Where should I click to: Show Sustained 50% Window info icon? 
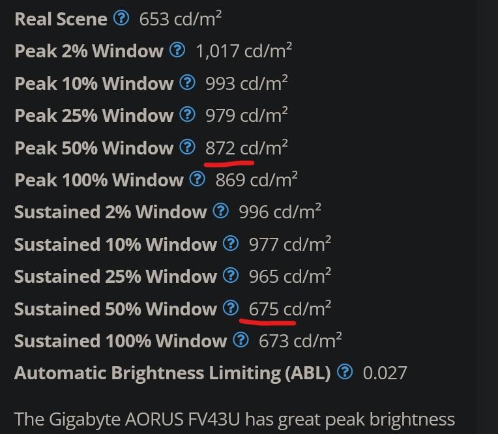(231, 308)
